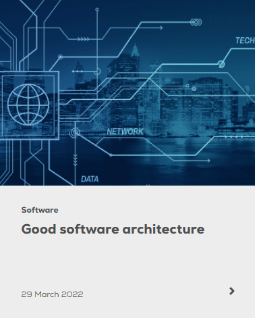Click the ringed node at the left circuit line start
Image resolution: width=255 pixels, height=318 pixels.
coord(60,57)
